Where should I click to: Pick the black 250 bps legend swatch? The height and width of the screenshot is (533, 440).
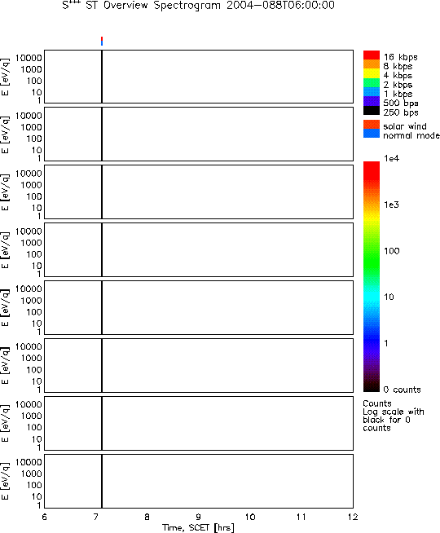coord(372,111)
